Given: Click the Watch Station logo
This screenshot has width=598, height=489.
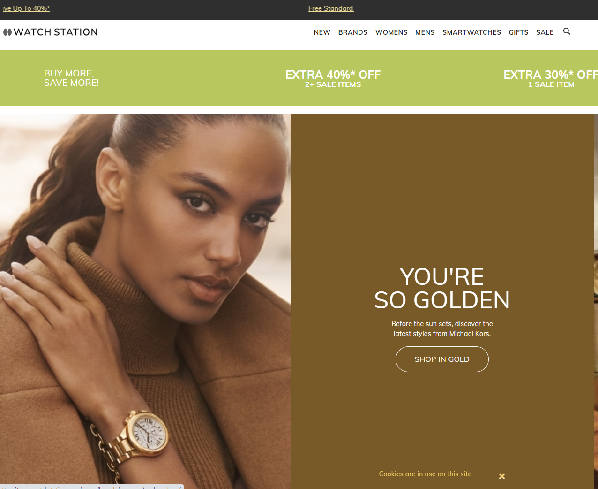Looking at the screenshot, I should point(51,32).
